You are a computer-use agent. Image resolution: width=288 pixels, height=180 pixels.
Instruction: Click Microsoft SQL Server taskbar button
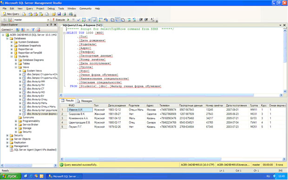[65, 176]
